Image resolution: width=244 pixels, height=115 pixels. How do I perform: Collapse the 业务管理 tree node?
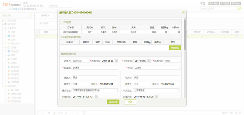tap(2, 28)
